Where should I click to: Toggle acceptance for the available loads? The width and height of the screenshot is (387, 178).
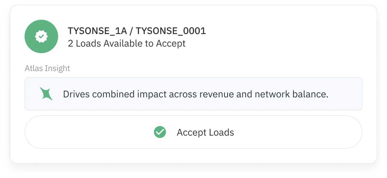point(194,132)
